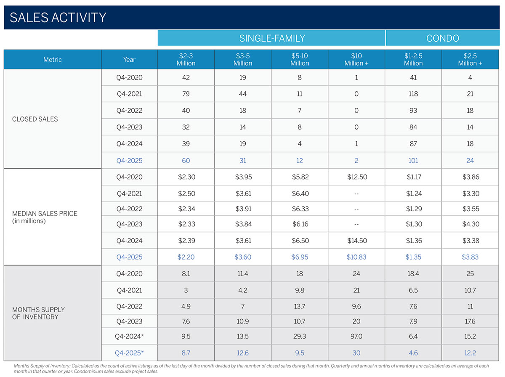Select the SINGLE-FAMILY section header
Viewport: 505px width, 377px height.
pyautogui.click(x=271, y=38)
